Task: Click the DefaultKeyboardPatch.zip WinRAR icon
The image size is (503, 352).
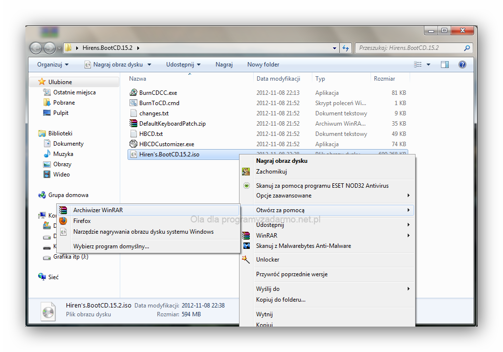Action: pos(133,123)
